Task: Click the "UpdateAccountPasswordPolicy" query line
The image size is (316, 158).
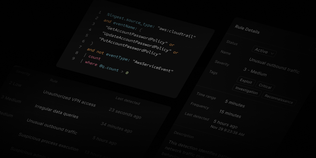Action: click(137, 41)
